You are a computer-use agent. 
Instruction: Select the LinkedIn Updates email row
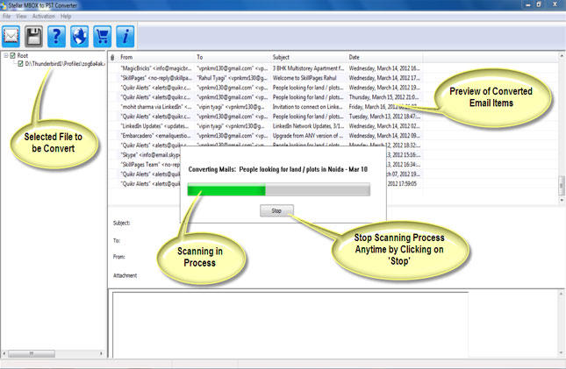[x=265, y=126]
